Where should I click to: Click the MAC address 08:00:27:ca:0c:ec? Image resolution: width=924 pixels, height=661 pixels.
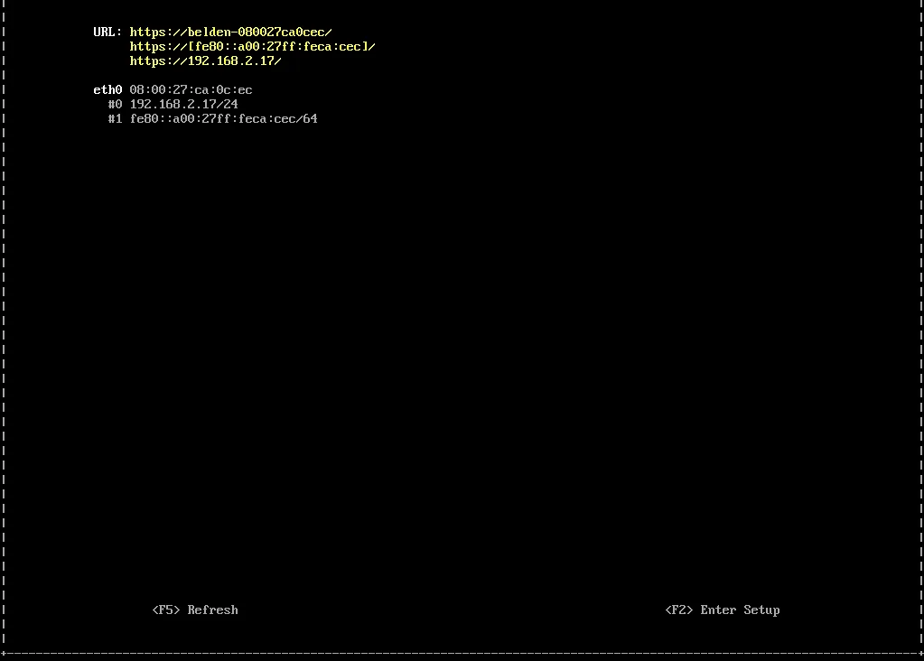(x=191, y=89)
